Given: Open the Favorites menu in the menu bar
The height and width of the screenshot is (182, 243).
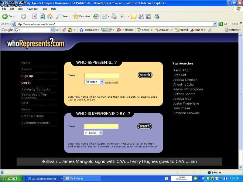Looking at the screenshot, I should 32,9.
